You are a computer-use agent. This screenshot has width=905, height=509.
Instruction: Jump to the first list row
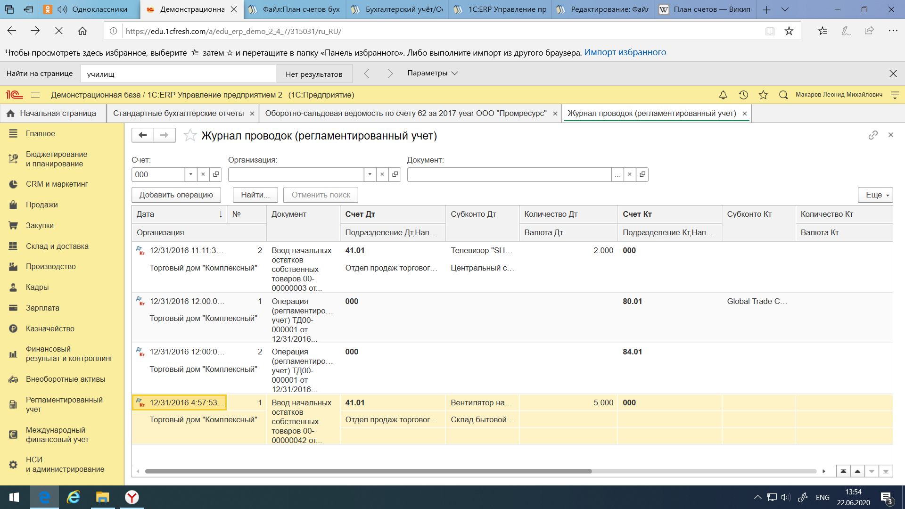[x=843, y=471]
